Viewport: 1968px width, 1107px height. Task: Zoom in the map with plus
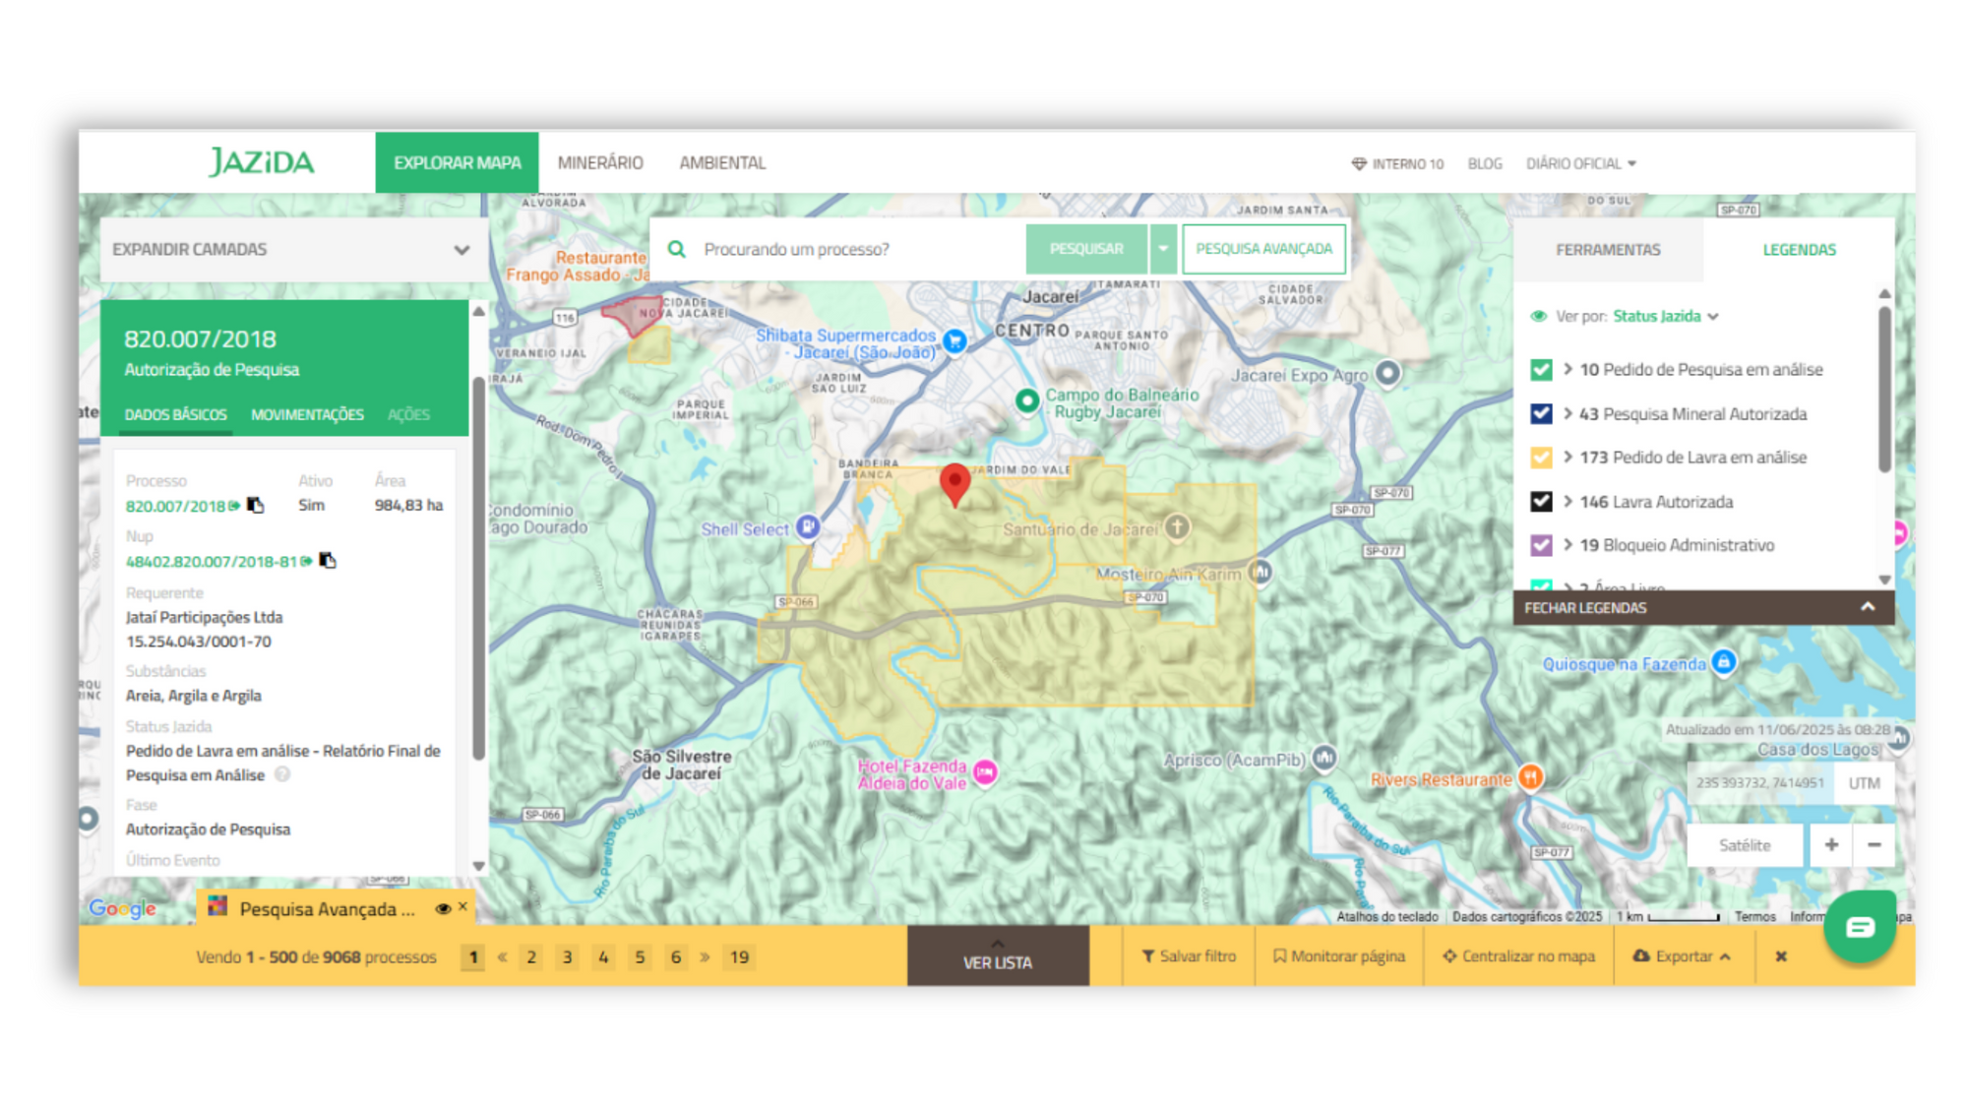click(x=1830, y=844)
